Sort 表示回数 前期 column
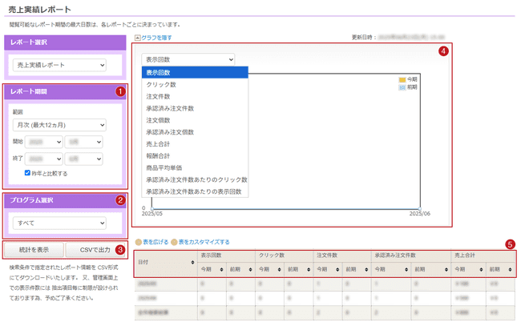The width and height of the screenshot is (521, 326). 251,270
